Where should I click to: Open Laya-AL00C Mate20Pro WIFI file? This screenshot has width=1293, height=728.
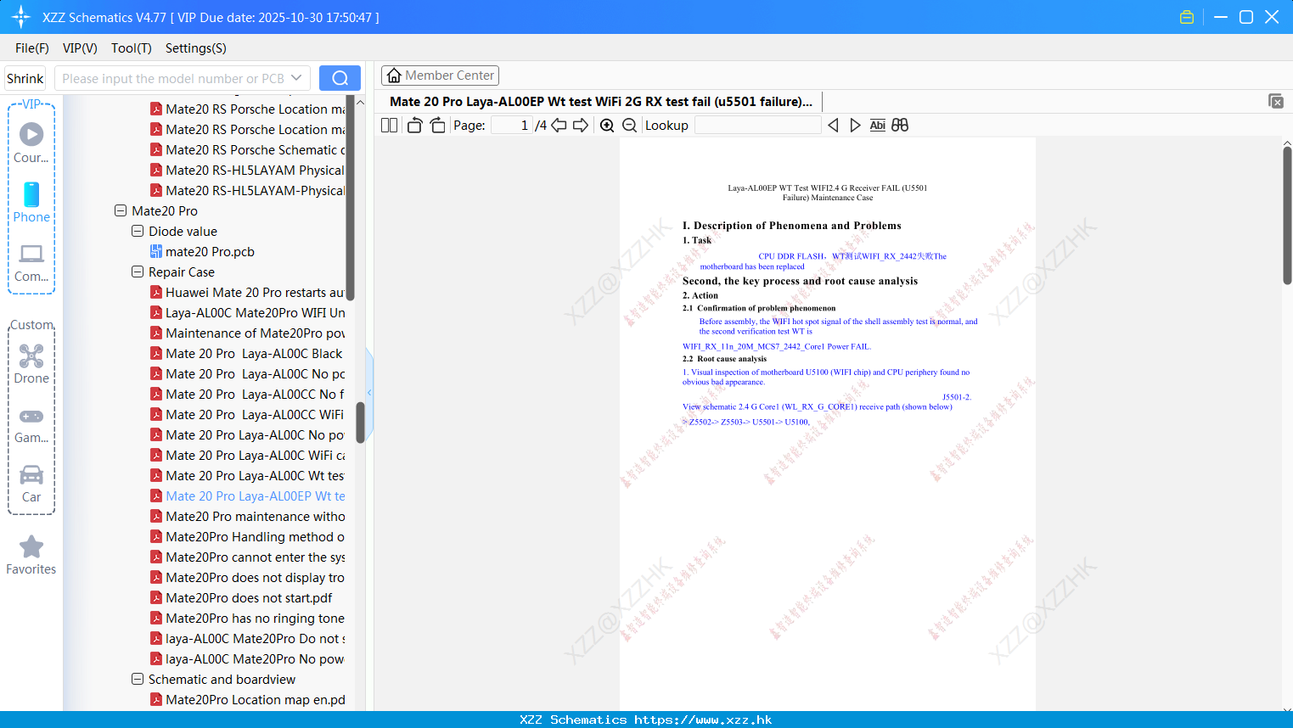coord(247,312)
